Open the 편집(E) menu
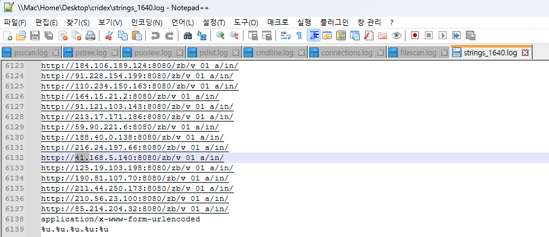The image size is (549, 237). 46,23
